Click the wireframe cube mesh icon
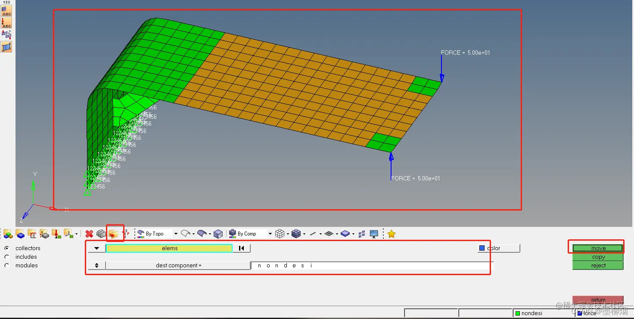 [280, 234]
